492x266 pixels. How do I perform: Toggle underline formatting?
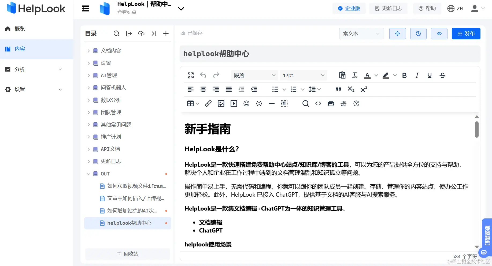tap(430, 76)
